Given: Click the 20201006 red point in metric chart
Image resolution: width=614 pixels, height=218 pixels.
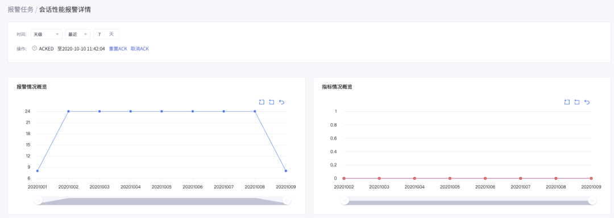Looking at the screenshot, I should coord(485,178).
